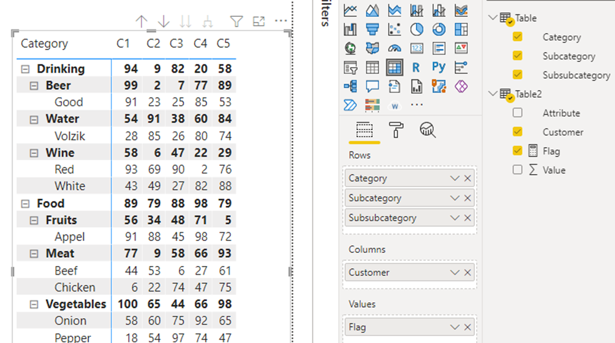Remove Subsubcategory from Rows
The height and width of the screenshot is (343, 615).
click(467, 218)
